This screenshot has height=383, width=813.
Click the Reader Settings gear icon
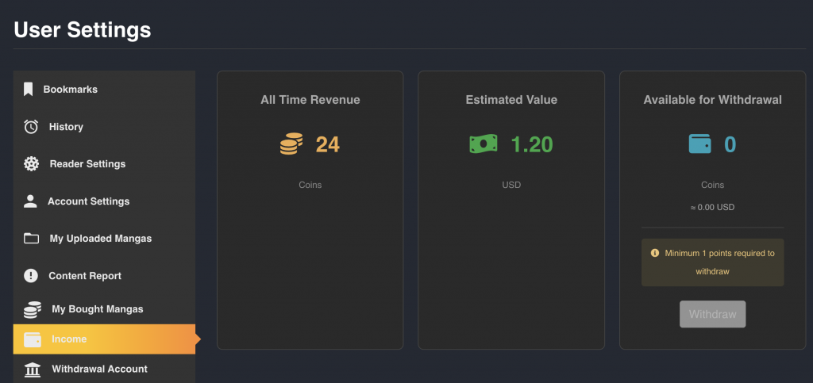[32, 164]
